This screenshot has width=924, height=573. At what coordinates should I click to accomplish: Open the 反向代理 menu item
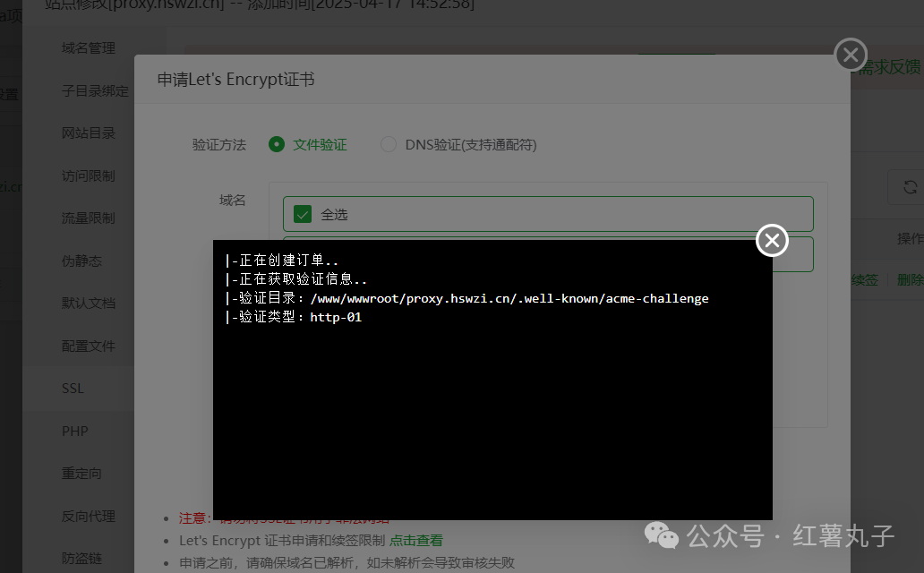(x=89, y=516)
